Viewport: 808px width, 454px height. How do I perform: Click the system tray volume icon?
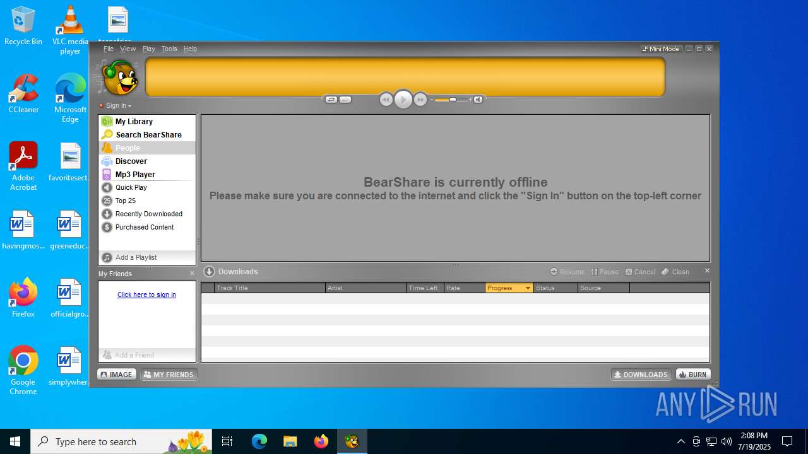pos(726,441)
